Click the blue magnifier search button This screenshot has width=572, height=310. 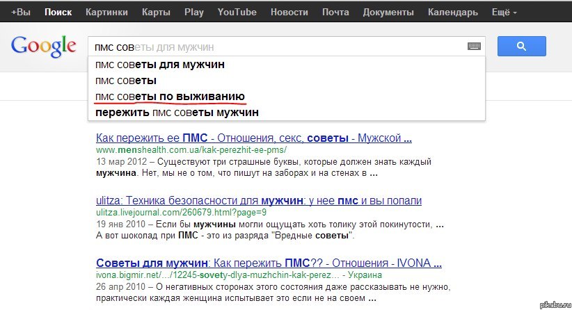(521, 47)
